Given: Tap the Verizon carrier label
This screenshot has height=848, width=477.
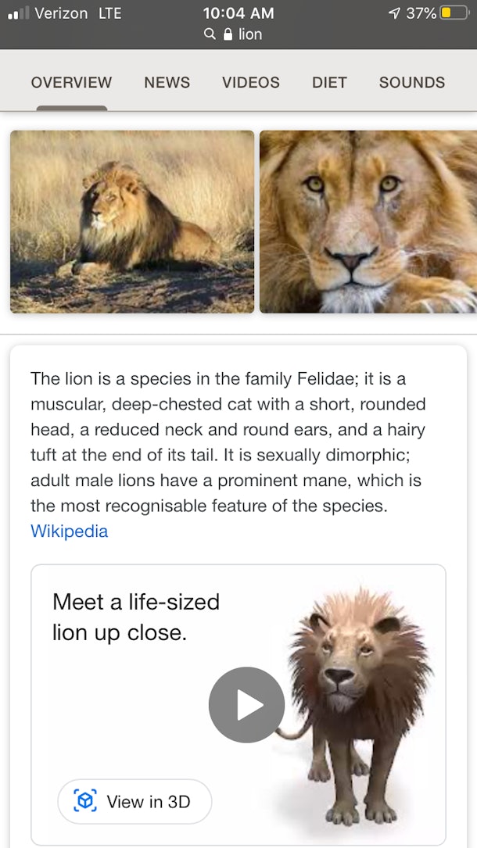Looking at the screenshot, I should click(63, 13).
